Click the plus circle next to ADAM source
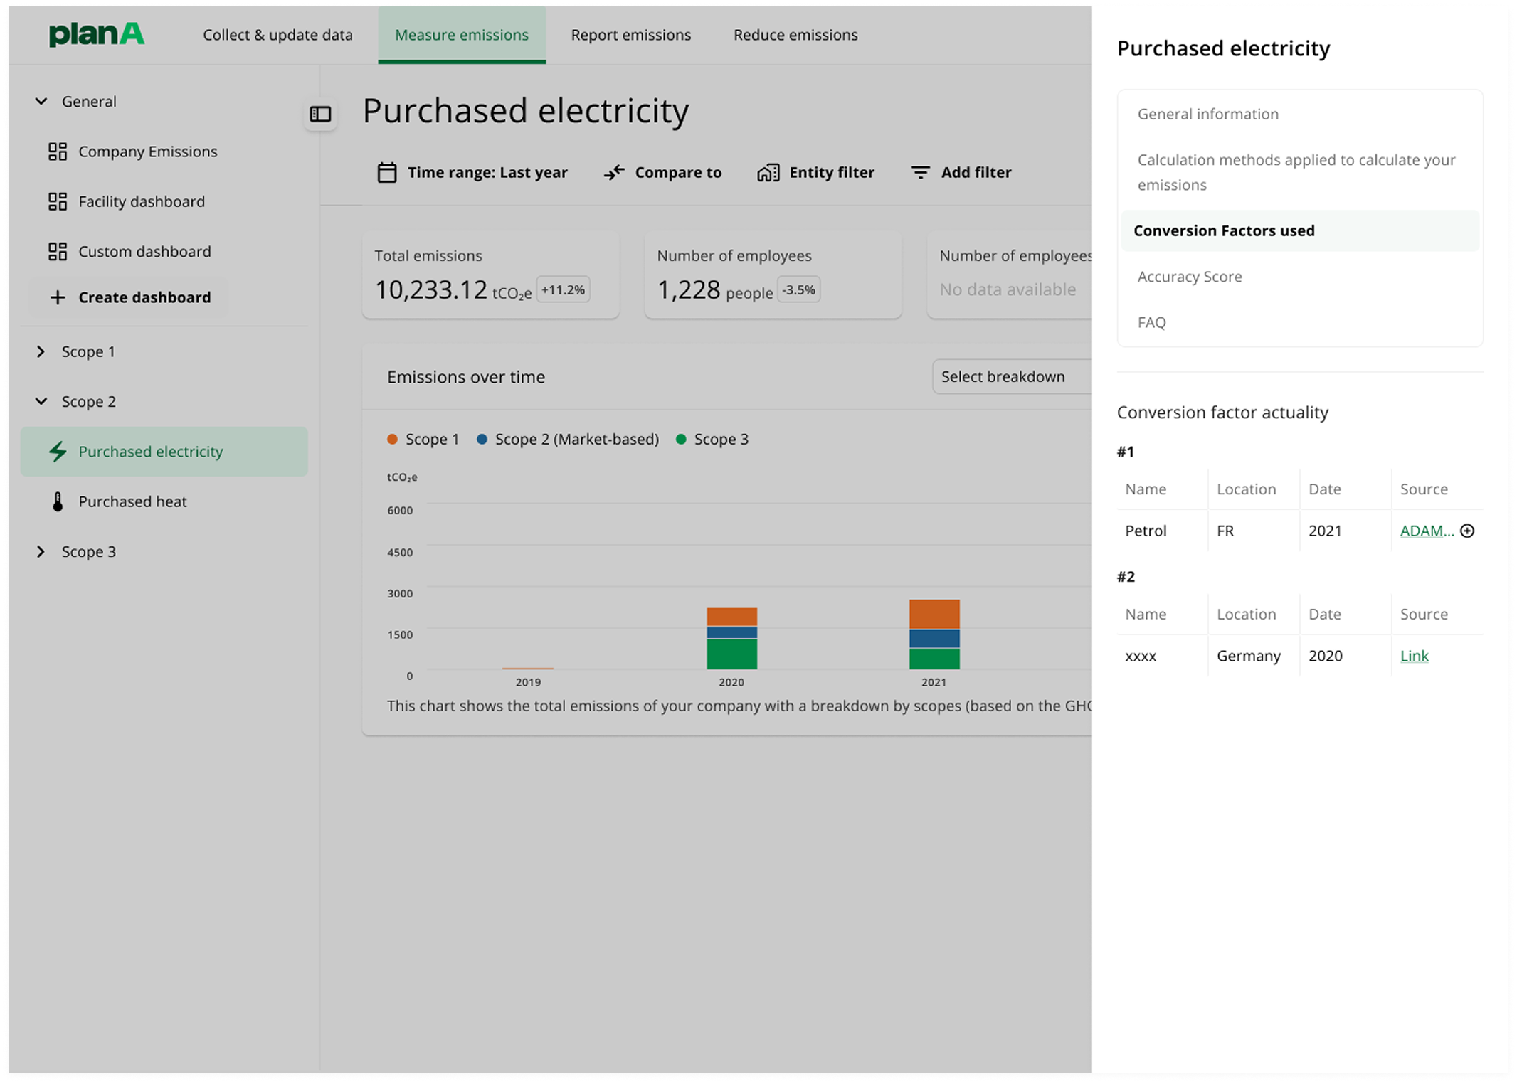Screen dimensions: 1517x1084 (x=1467, y=531)
